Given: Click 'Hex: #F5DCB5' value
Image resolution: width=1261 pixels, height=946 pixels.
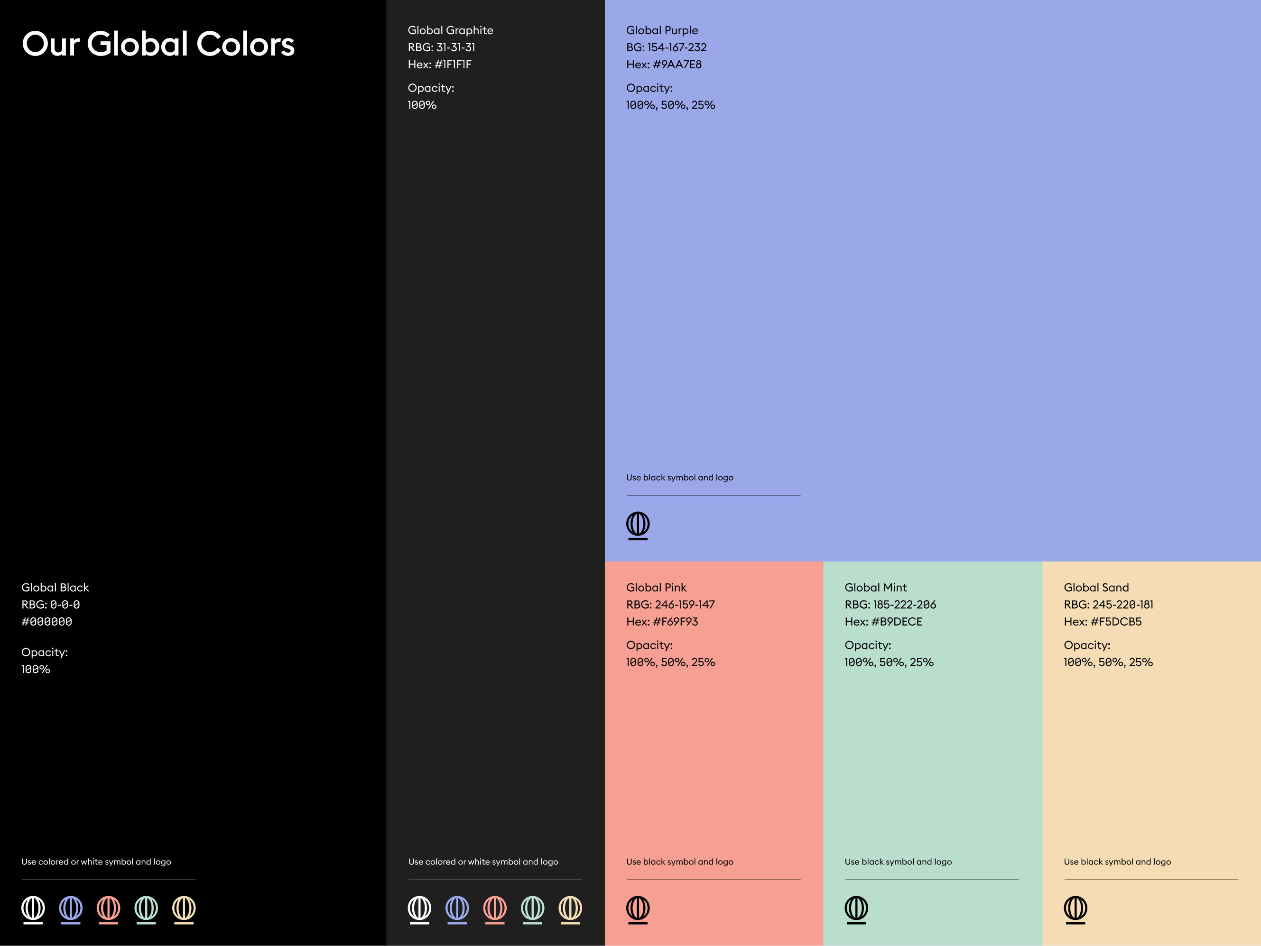Looking at the screenshot, I should point(1103,621).
